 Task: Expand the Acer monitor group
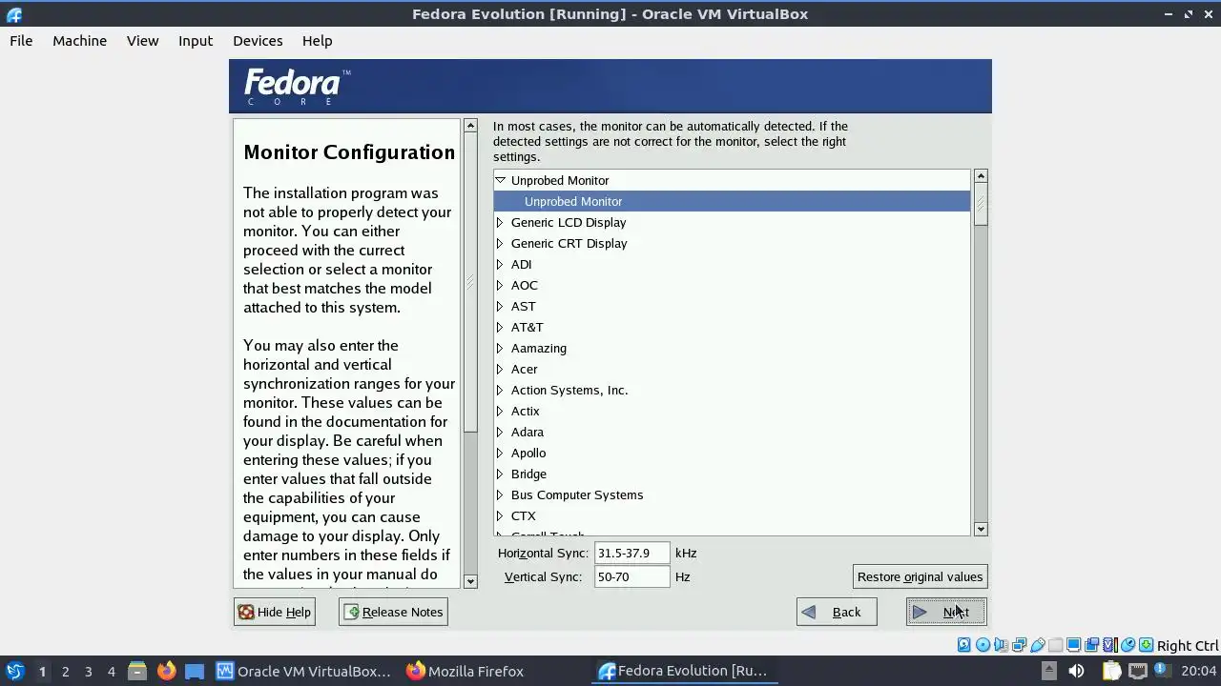500,369
